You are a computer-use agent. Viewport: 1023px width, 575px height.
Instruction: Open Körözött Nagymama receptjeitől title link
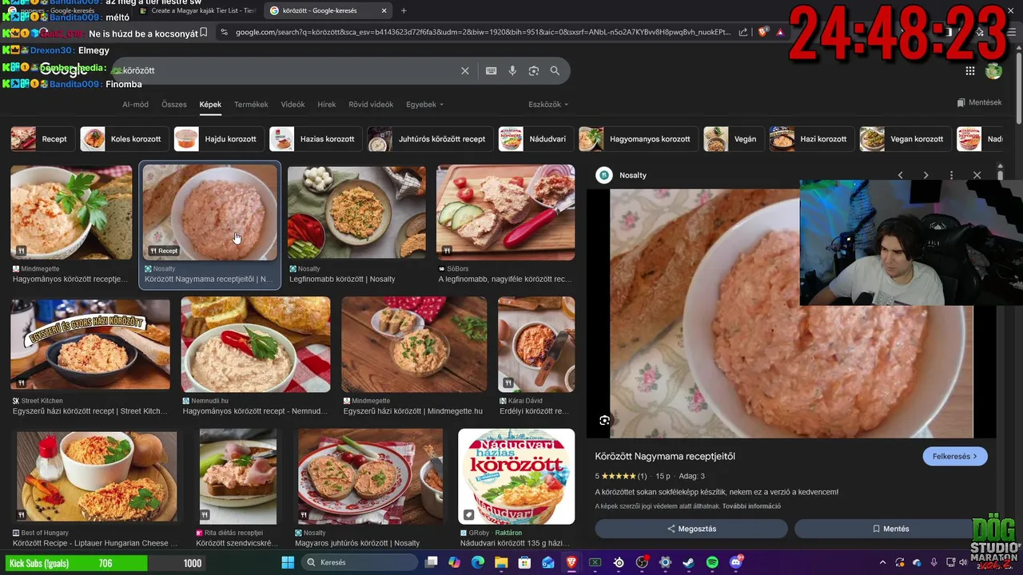click(665, 456)
